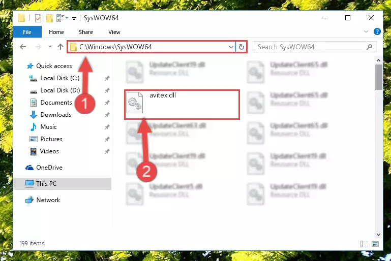
Task: Open the View ribbon tab
Action: coord(114,32)
